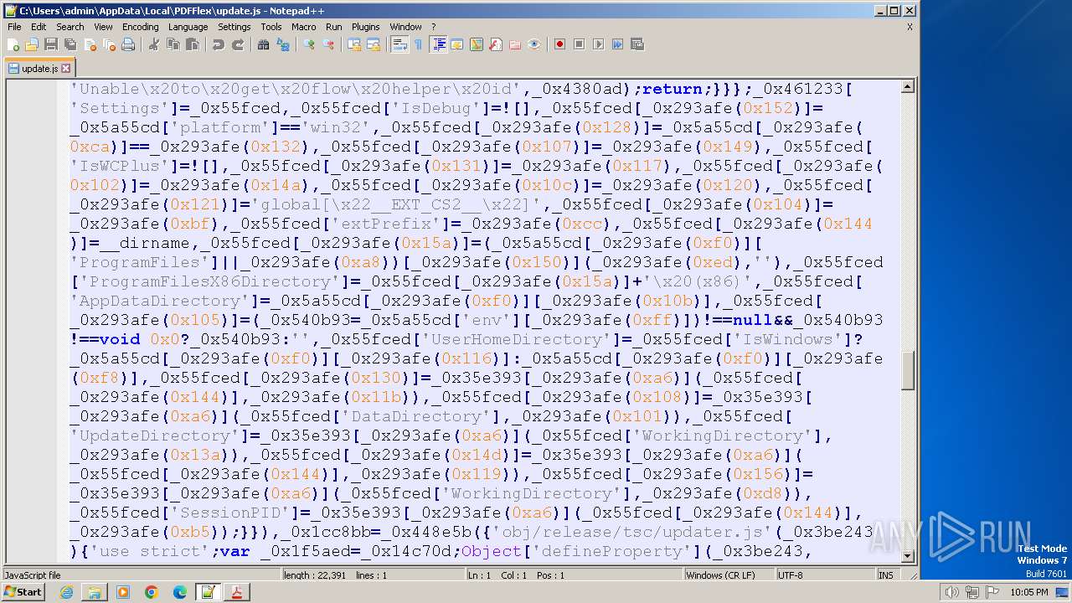Toggle the Document Map panel icon

[x=477, y=44]
